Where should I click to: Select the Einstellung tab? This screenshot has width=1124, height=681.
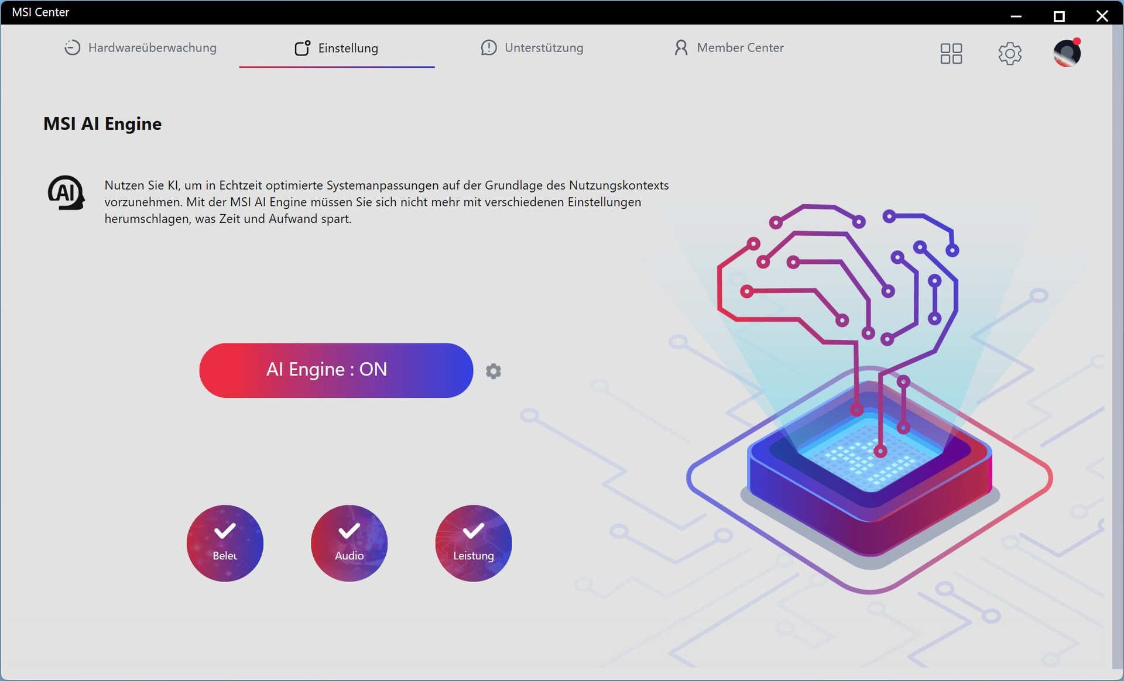[x=348, y=49]
